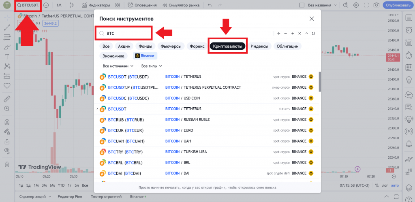Select the Text tool in left toolbar

7,56
